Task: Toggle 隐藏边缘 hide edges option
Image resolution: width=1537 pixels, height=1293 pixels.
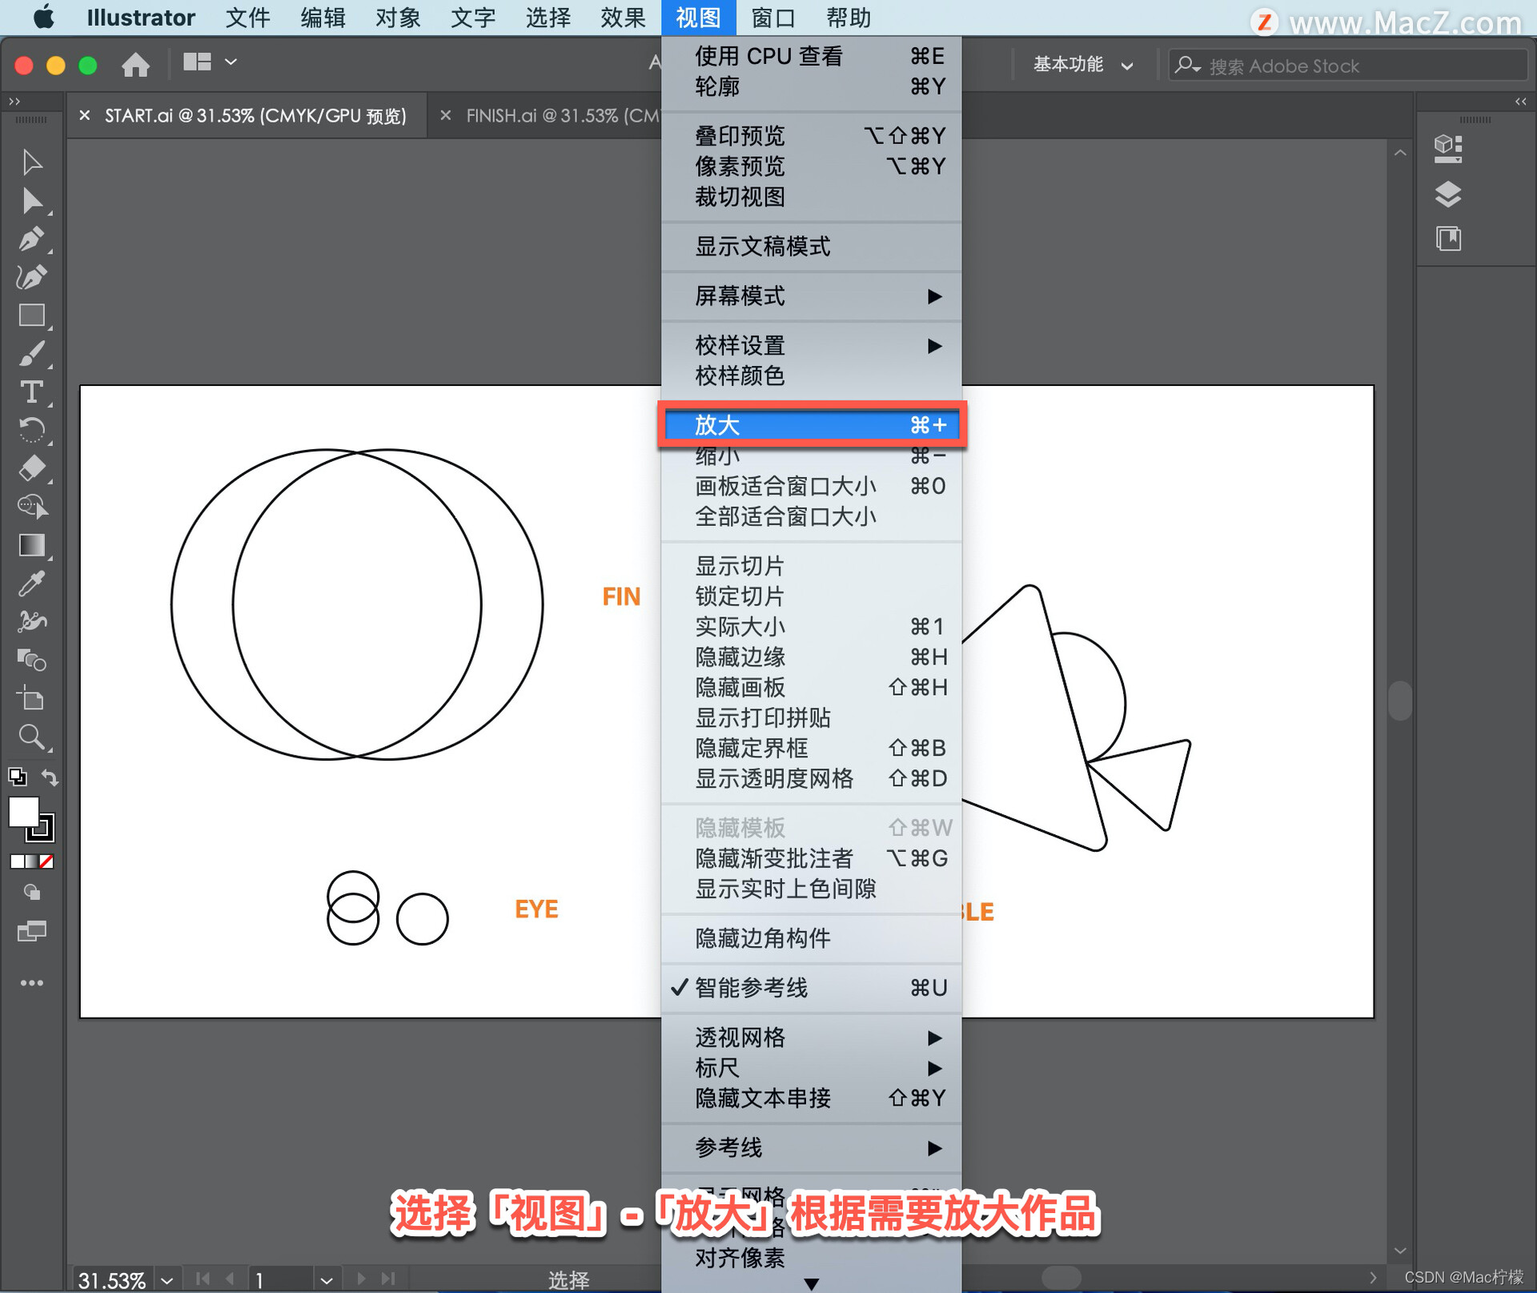Action: pyautogui.click(x=740, y=657)
